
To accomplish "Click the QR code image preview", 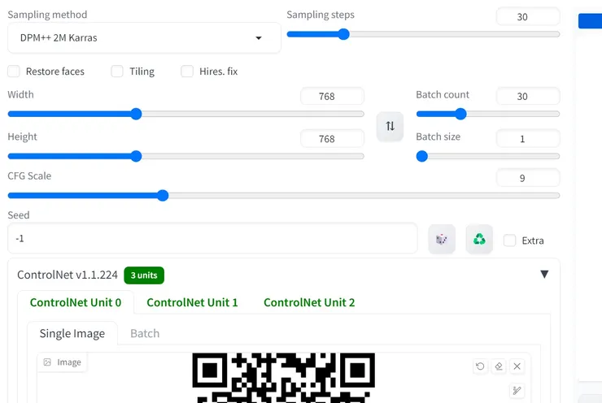I will [283, 378].
